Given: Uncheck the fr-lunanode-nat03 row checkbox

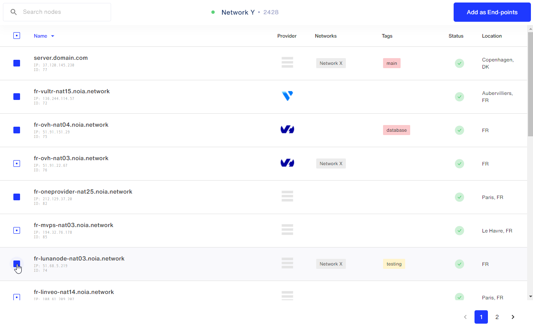Looking at the screenshot, I should (x=17, y=264).
